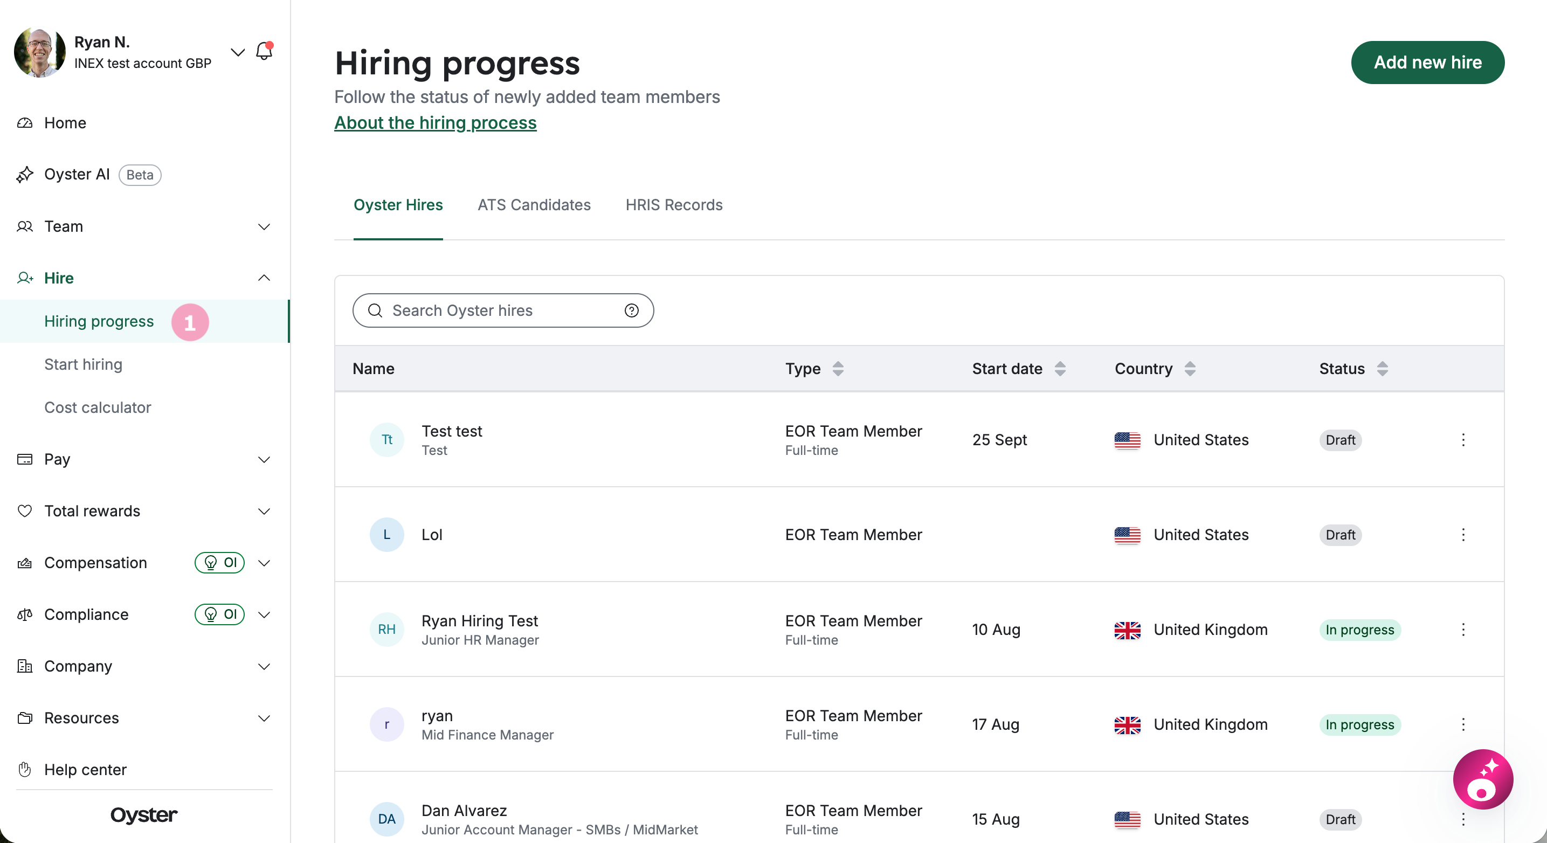1547x843 pixels.
Task: Focus the Search Oyster hires field
Action: pyautogui.click(x=503, y=310)
